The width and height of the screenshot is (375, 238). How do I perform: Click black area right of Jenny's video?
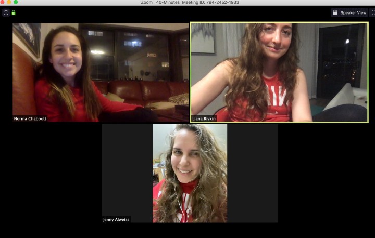point(253,171)
